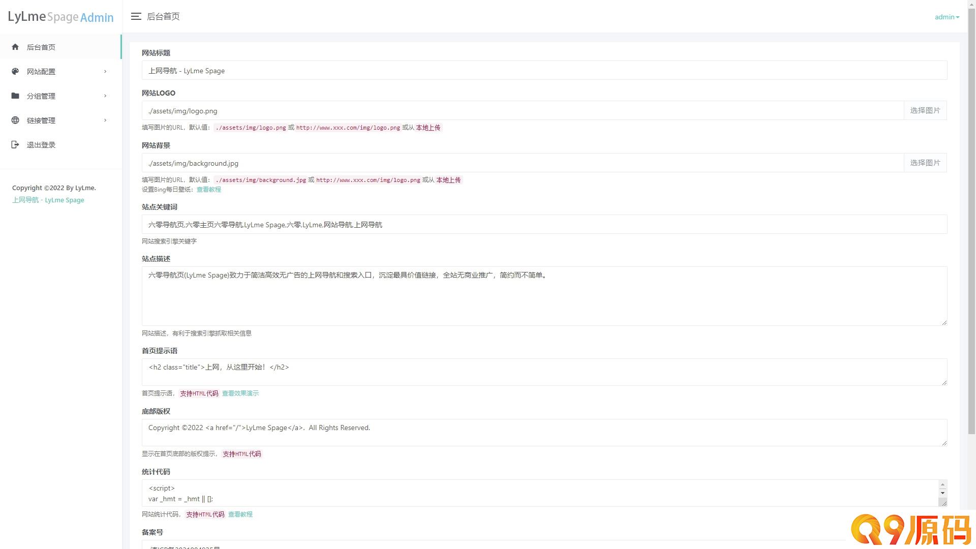Screen dimensions: 976x549
Task: Click inside the 底部版权 textarea
Action: [544, 433]
